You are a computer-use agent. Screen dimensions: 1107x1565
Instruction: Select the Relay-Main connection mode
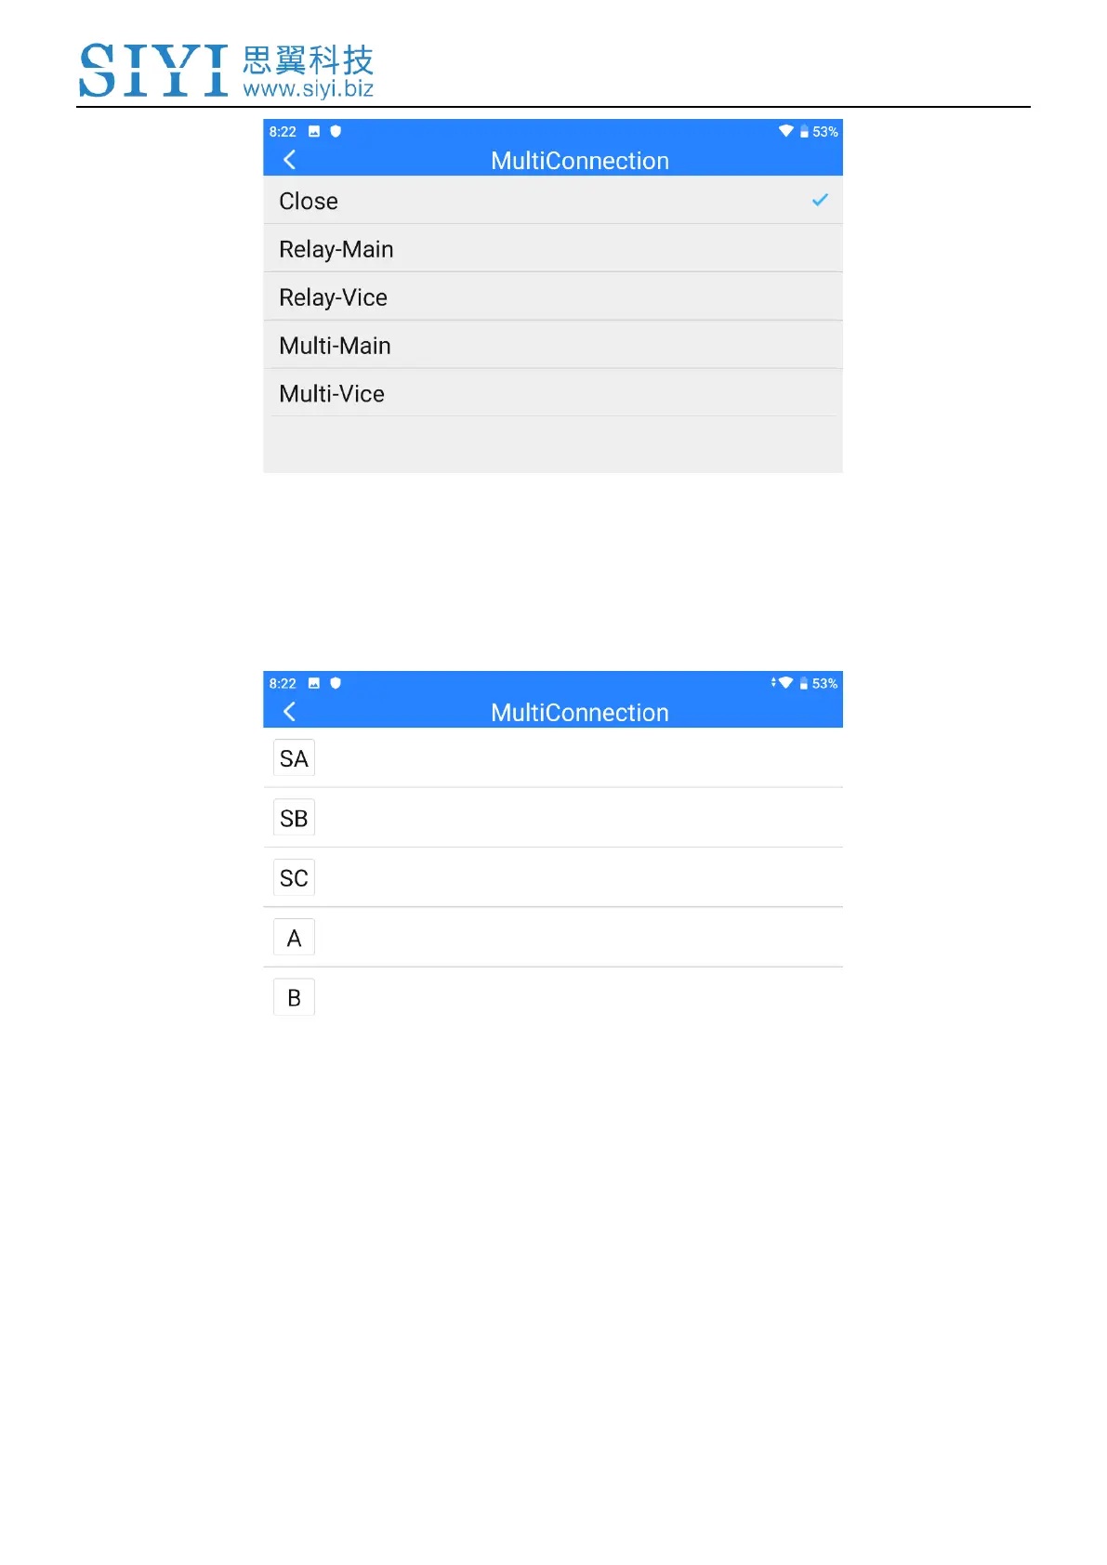pyautogui.click(x=336, y=249)
